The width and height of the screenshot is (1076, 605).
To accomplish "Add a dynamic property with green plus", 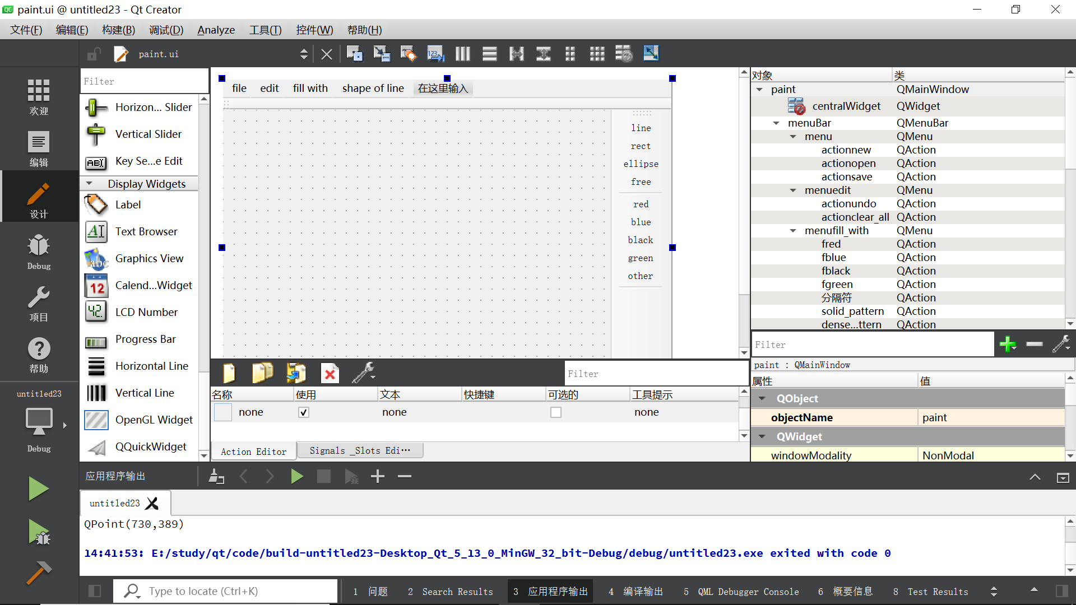I will 1008,344.
